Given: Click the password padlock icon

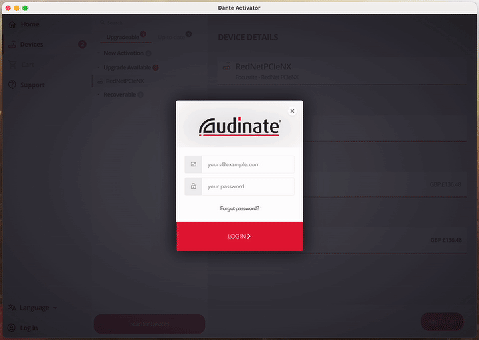Looking at the screenshot, I should coord(194,186).
